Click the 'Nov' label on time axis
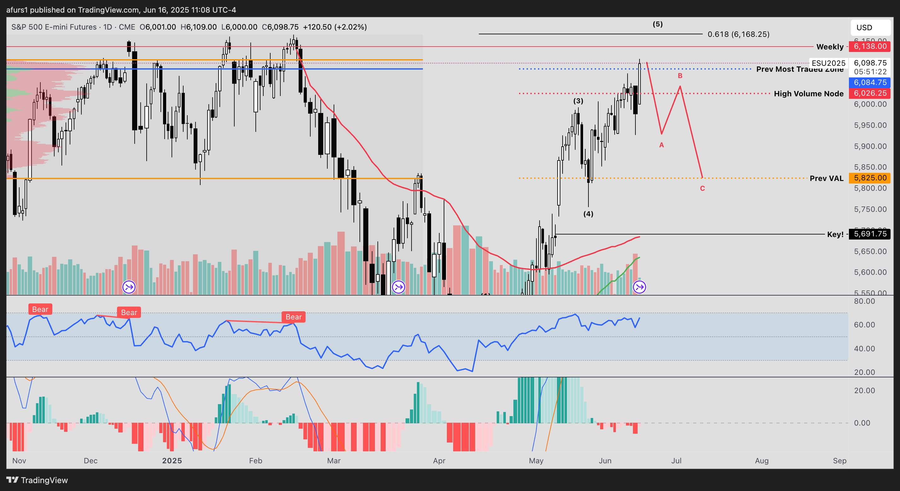Image resolution: width=900 pixels, height=491 pixels. (x=19, y=461)
